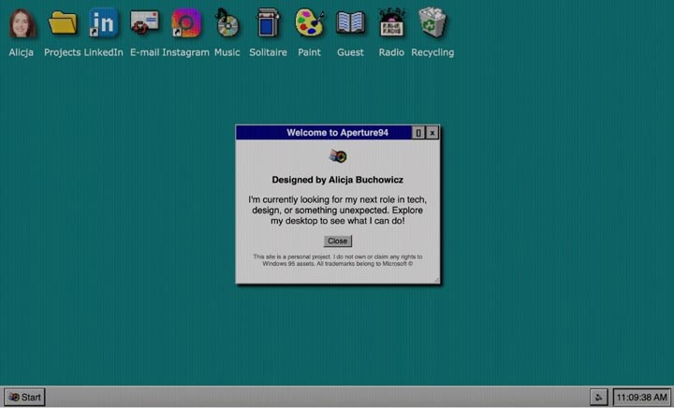
Task: Click the Aperture94 logo in the dialog
Action: [338, 156]
